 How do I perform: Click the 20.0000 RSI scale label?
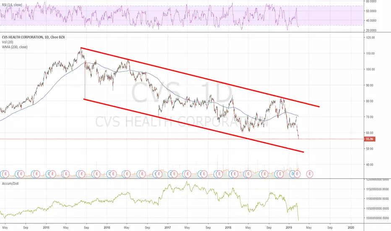372,30
